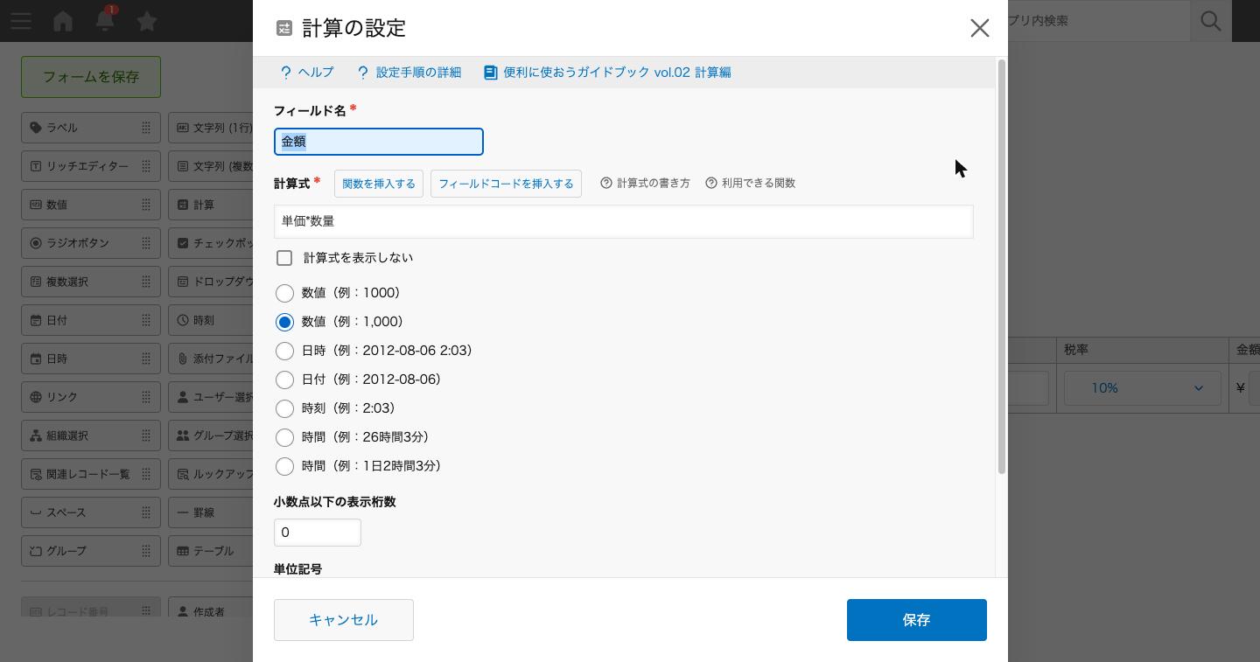
Task: Check 計算式を表示しない checkbox
Action: click(284, 258)
